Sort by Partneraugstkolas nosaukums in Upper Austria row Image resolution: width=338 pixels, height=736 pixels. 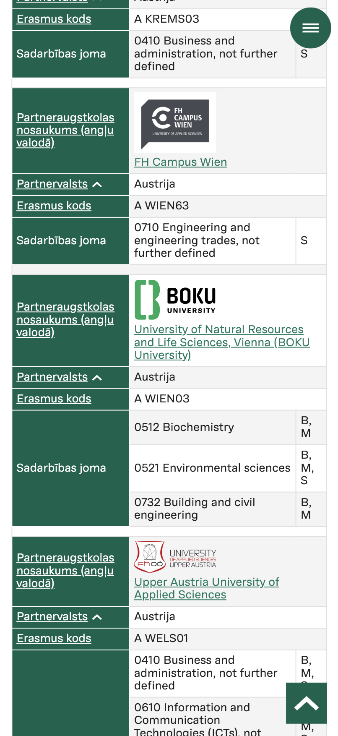click(x=65, y=570)
